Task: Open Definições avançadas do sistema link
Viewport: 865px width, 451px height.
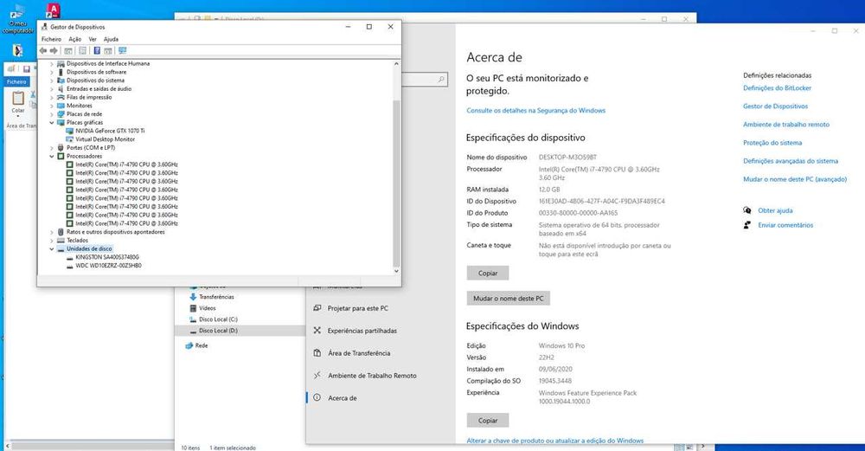Action: tap(791, 161)
